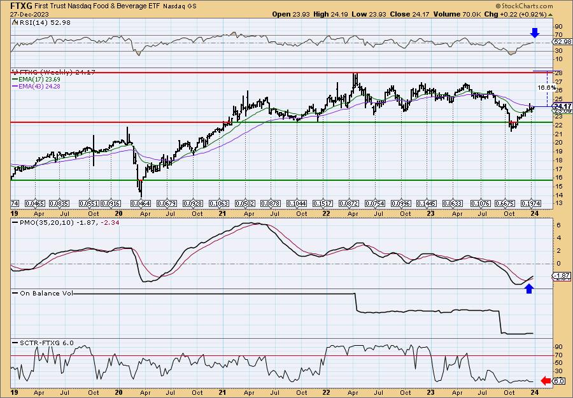Click the 0.0928 dividend box
The image size is (573, 398).
tap(193, 203)
